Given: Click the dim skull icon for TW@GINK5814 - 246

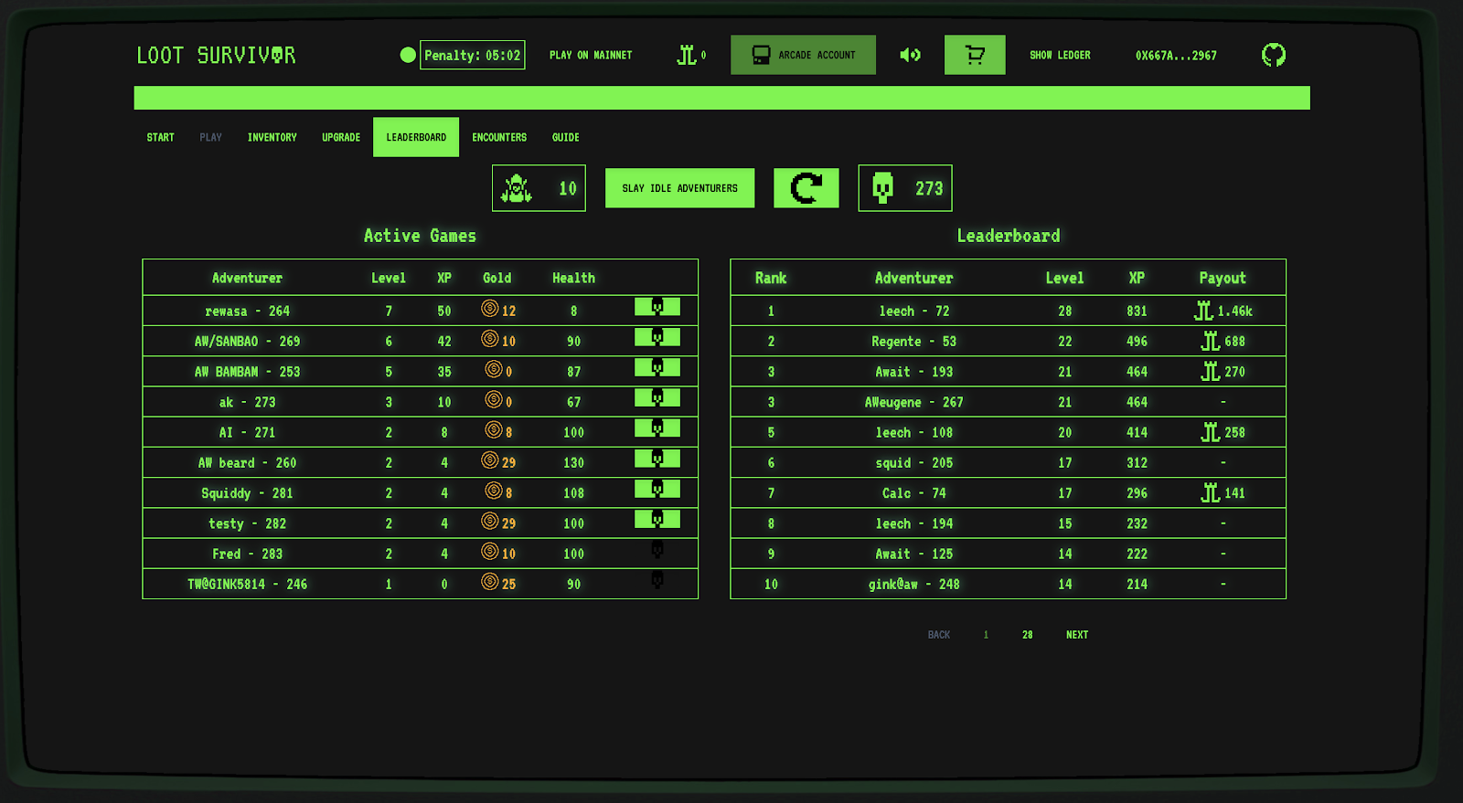Looking at the screenshot, I should (657, 580).
